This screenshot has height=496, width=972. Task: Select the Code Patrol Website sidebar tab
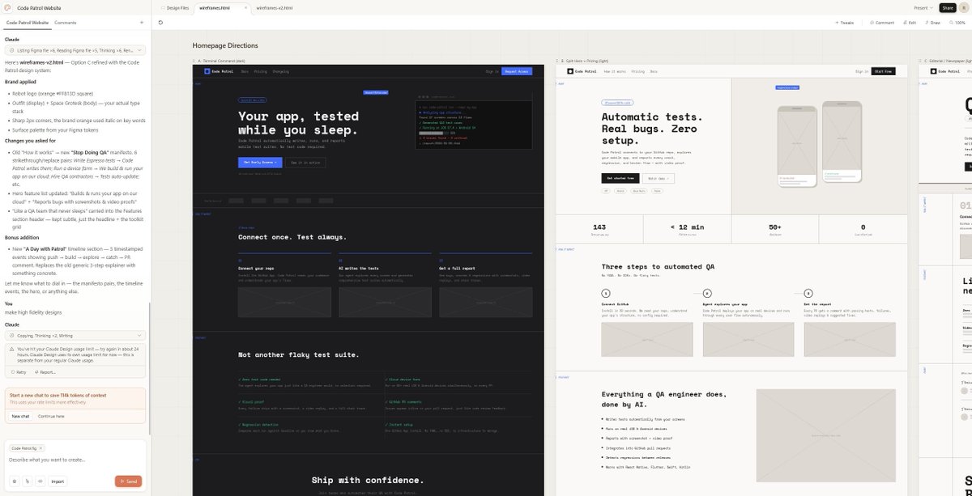[28, 23]
